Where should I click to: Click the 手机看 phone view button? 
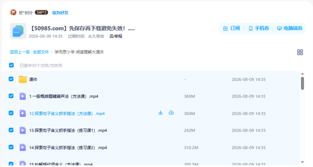tap(259, 28)
